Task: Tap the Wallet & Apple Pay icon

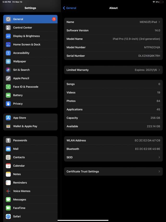Action: tap(8, 126)
